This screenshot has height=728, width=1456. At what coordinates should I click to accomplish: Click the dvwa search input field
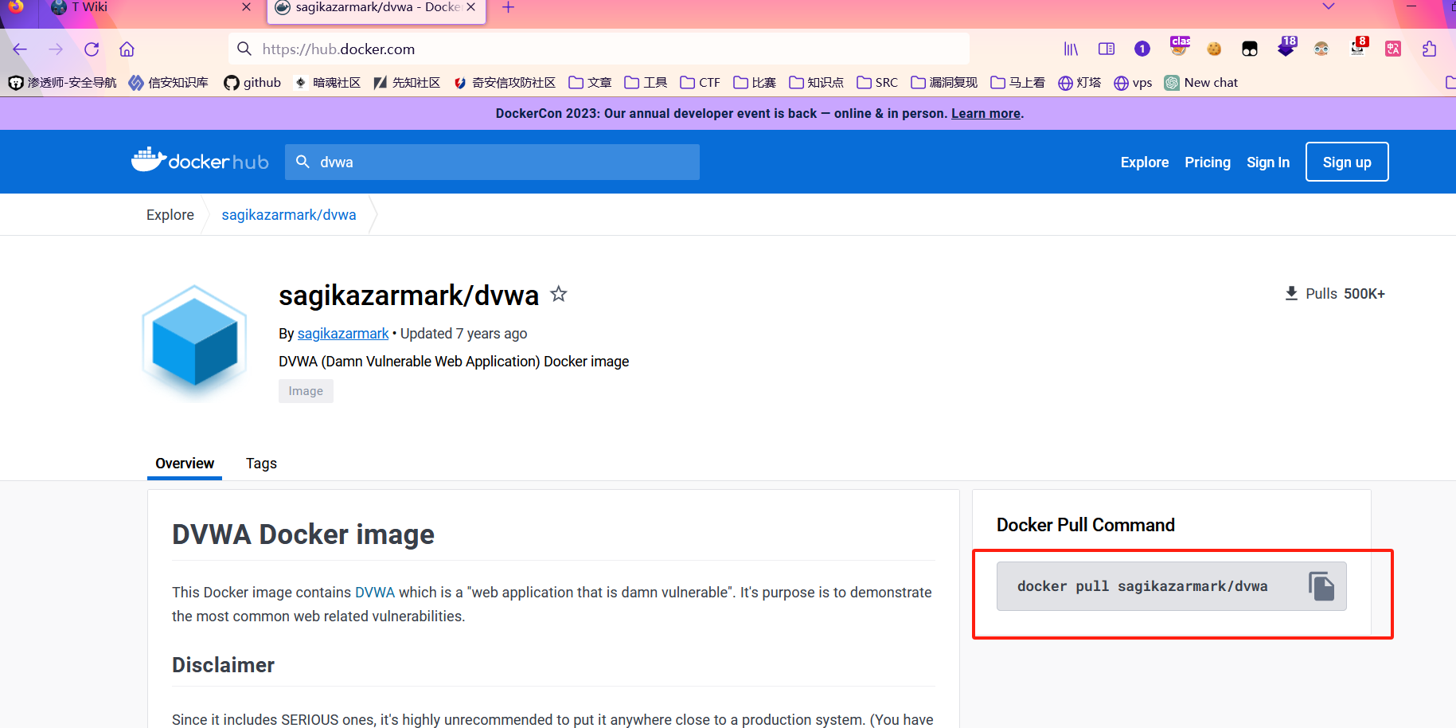[x=492, y=162]
